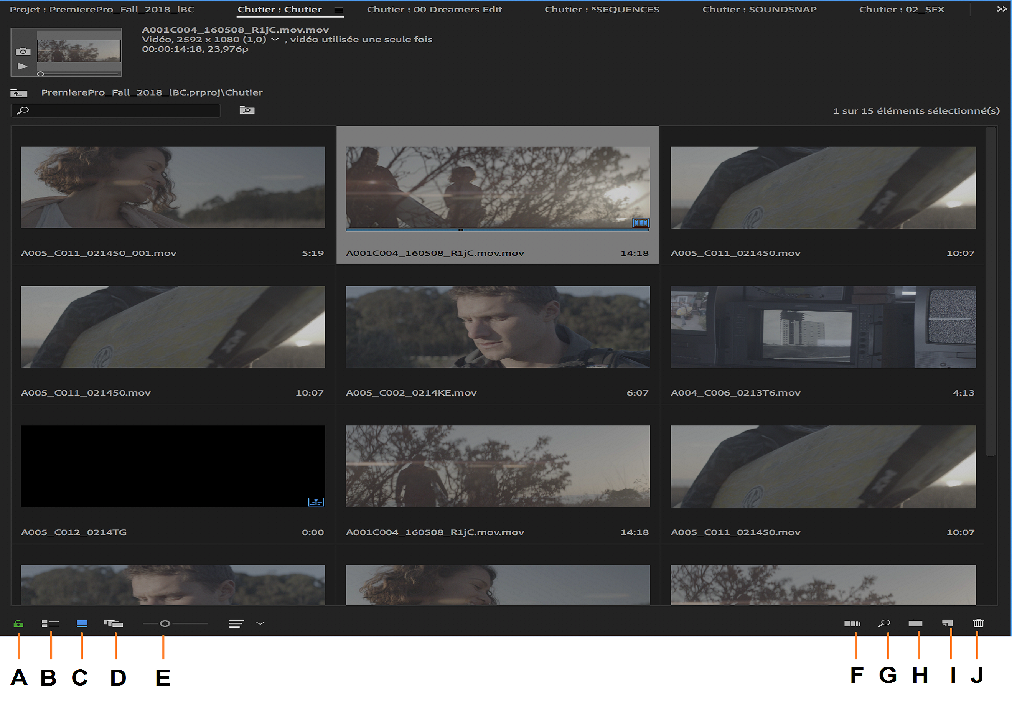Viewport: 1012px width, 712px height.
Task: Open the Find magnifier in bottom toolbar
Action: coord(884,623)
